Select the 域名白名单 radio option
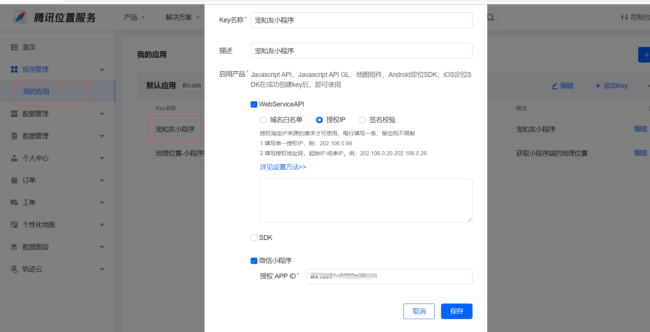The width and height of the screenshot is (650, 332). (x=263, y=120)
